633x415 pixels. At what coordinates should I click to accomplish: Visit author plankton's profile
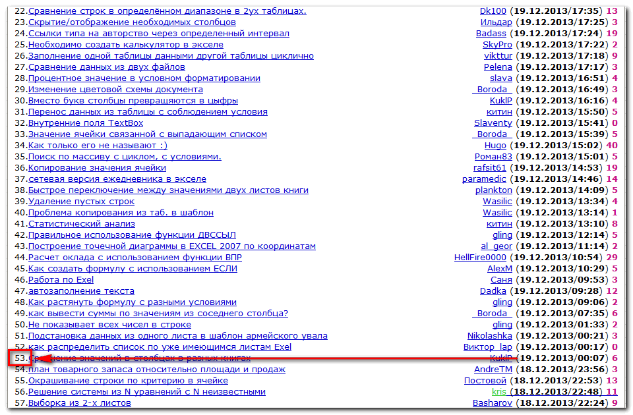[494, 190]
